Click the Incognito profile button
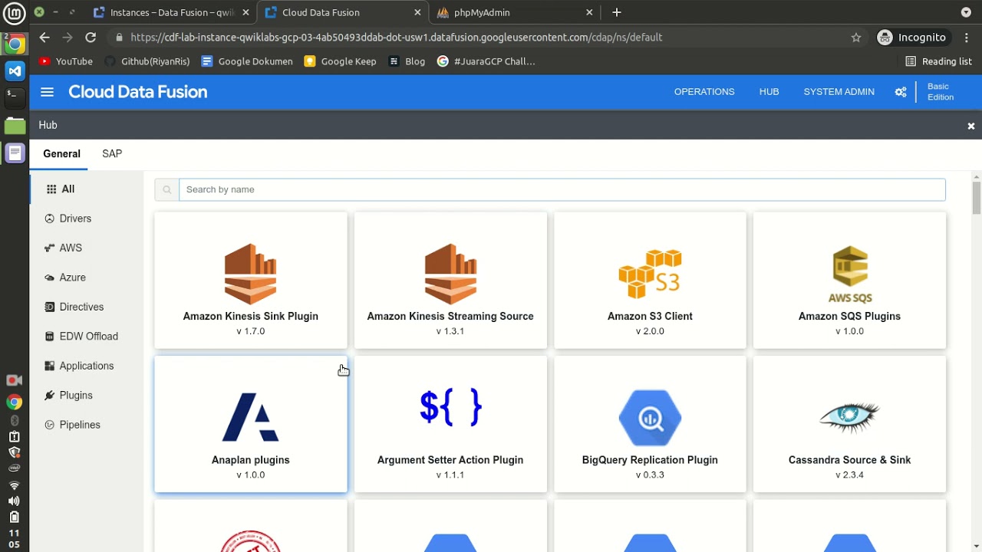 click(912, 38)
